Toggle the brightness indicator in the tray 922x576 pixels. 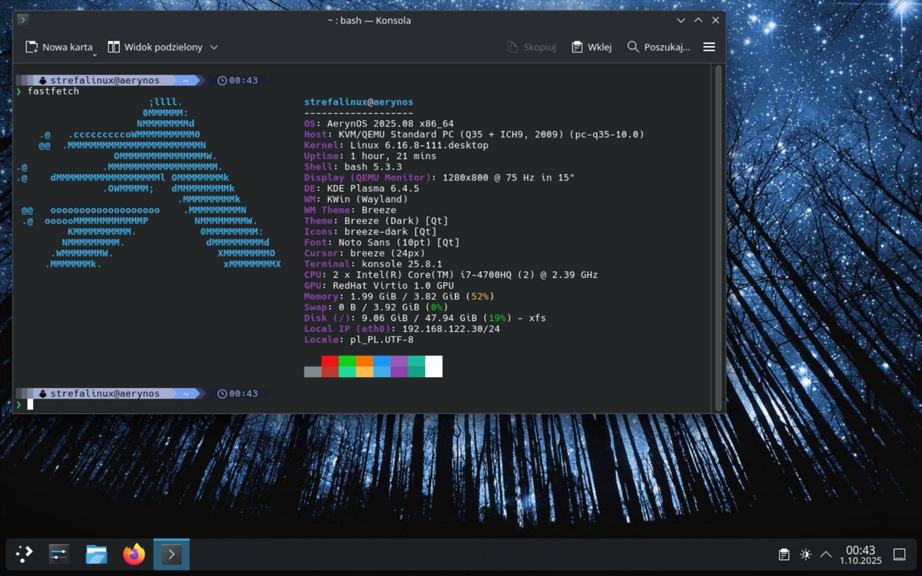(x=805, y=554)
